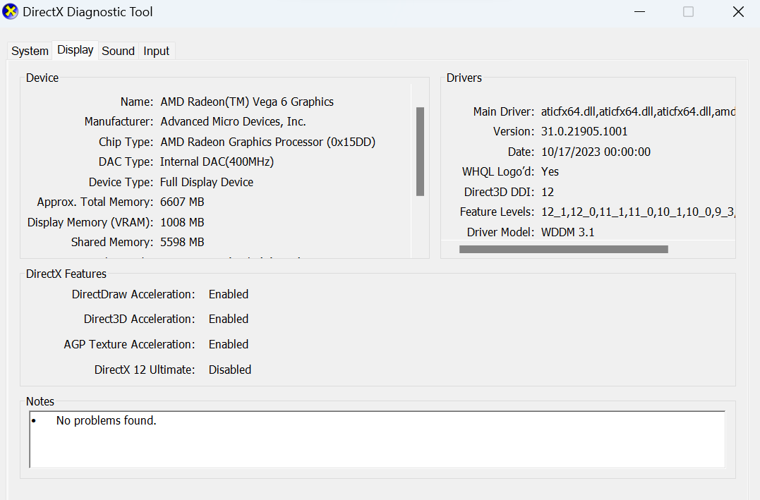Click the Direct3D DDI value '12'

pyautogui.click(x=548, y=193)
